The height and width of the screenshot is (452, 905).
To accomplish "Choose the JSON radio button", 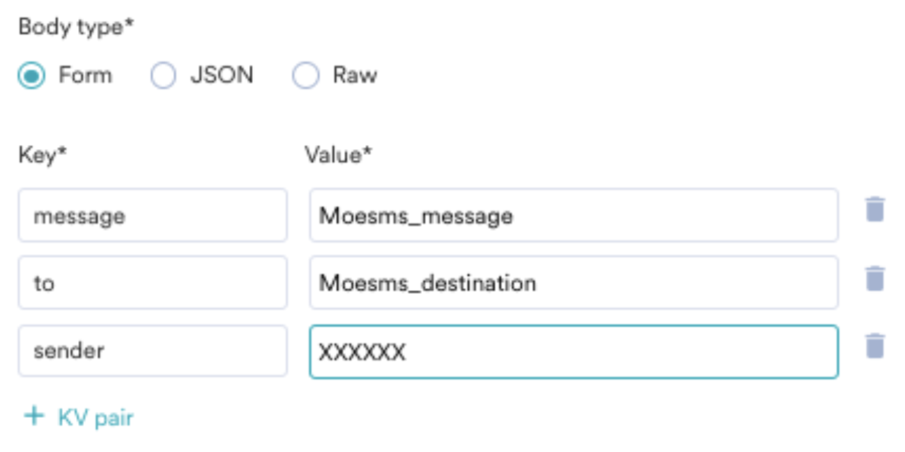I will (x=164, y=75).
